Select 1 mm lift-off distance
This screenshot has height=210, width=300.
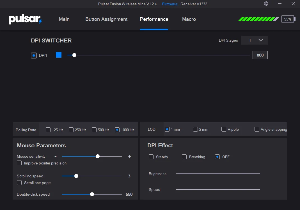[167, 129]
